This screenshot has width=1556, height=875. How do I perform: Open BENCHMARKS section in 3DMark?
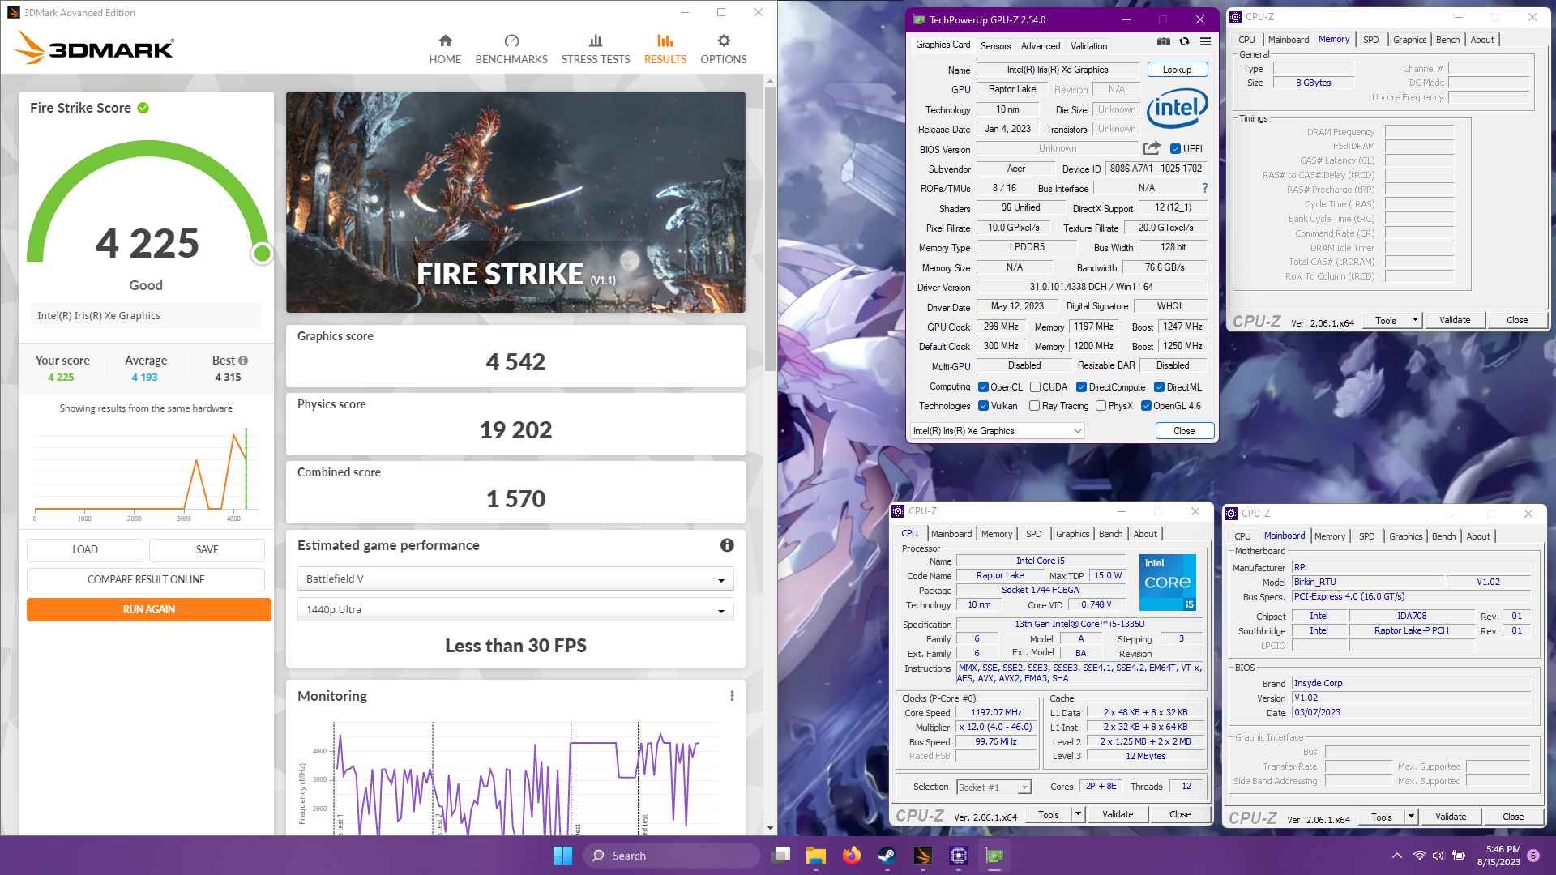pyautogui.click(x=511, y=49)
